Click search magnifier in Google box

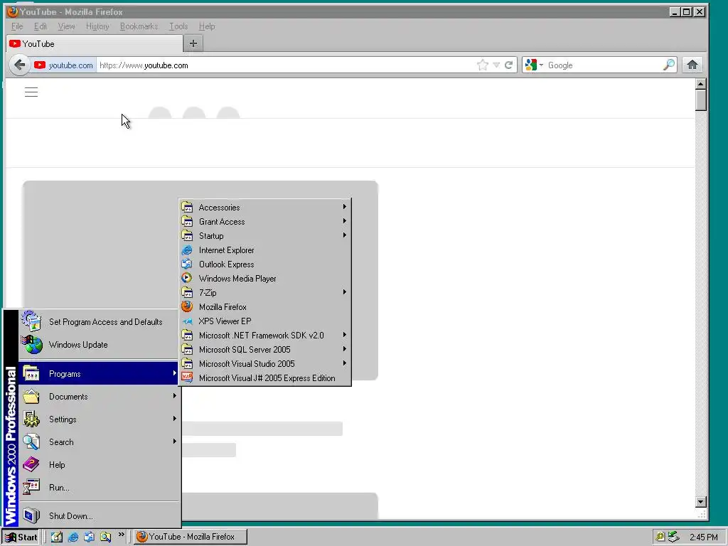tap(668, 65)
